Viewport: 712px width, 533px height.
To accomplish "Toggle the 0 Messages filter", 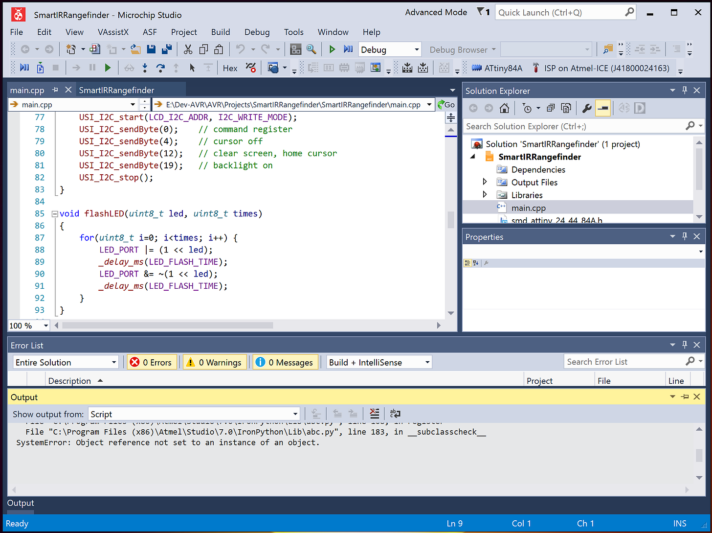I will coord(285,362).
